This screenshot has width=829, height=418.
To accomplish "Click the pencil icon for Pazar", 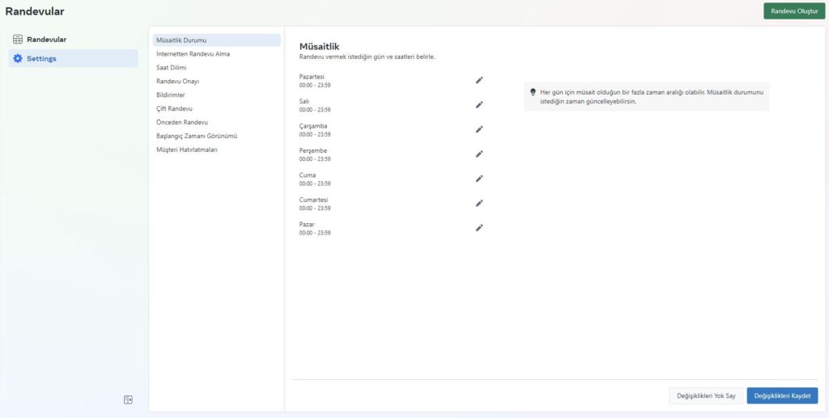I will pyautogui.click(x=479, y=228).
